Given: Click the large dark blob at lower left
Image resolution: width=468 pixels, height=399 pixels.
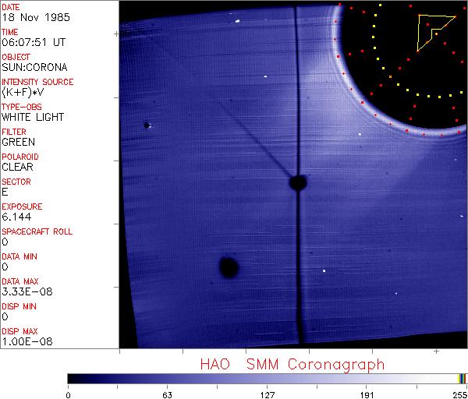Looking at the screenshot, I should (229, 267).
